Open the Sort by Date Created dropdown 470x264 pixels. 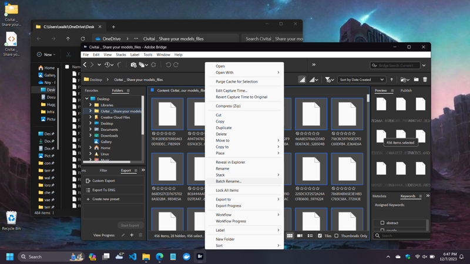pyautogui.click(x=361, y=80)
